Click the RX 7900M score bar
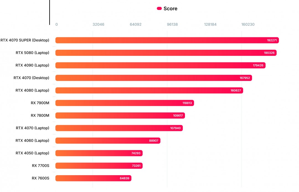 pos(125,103)
